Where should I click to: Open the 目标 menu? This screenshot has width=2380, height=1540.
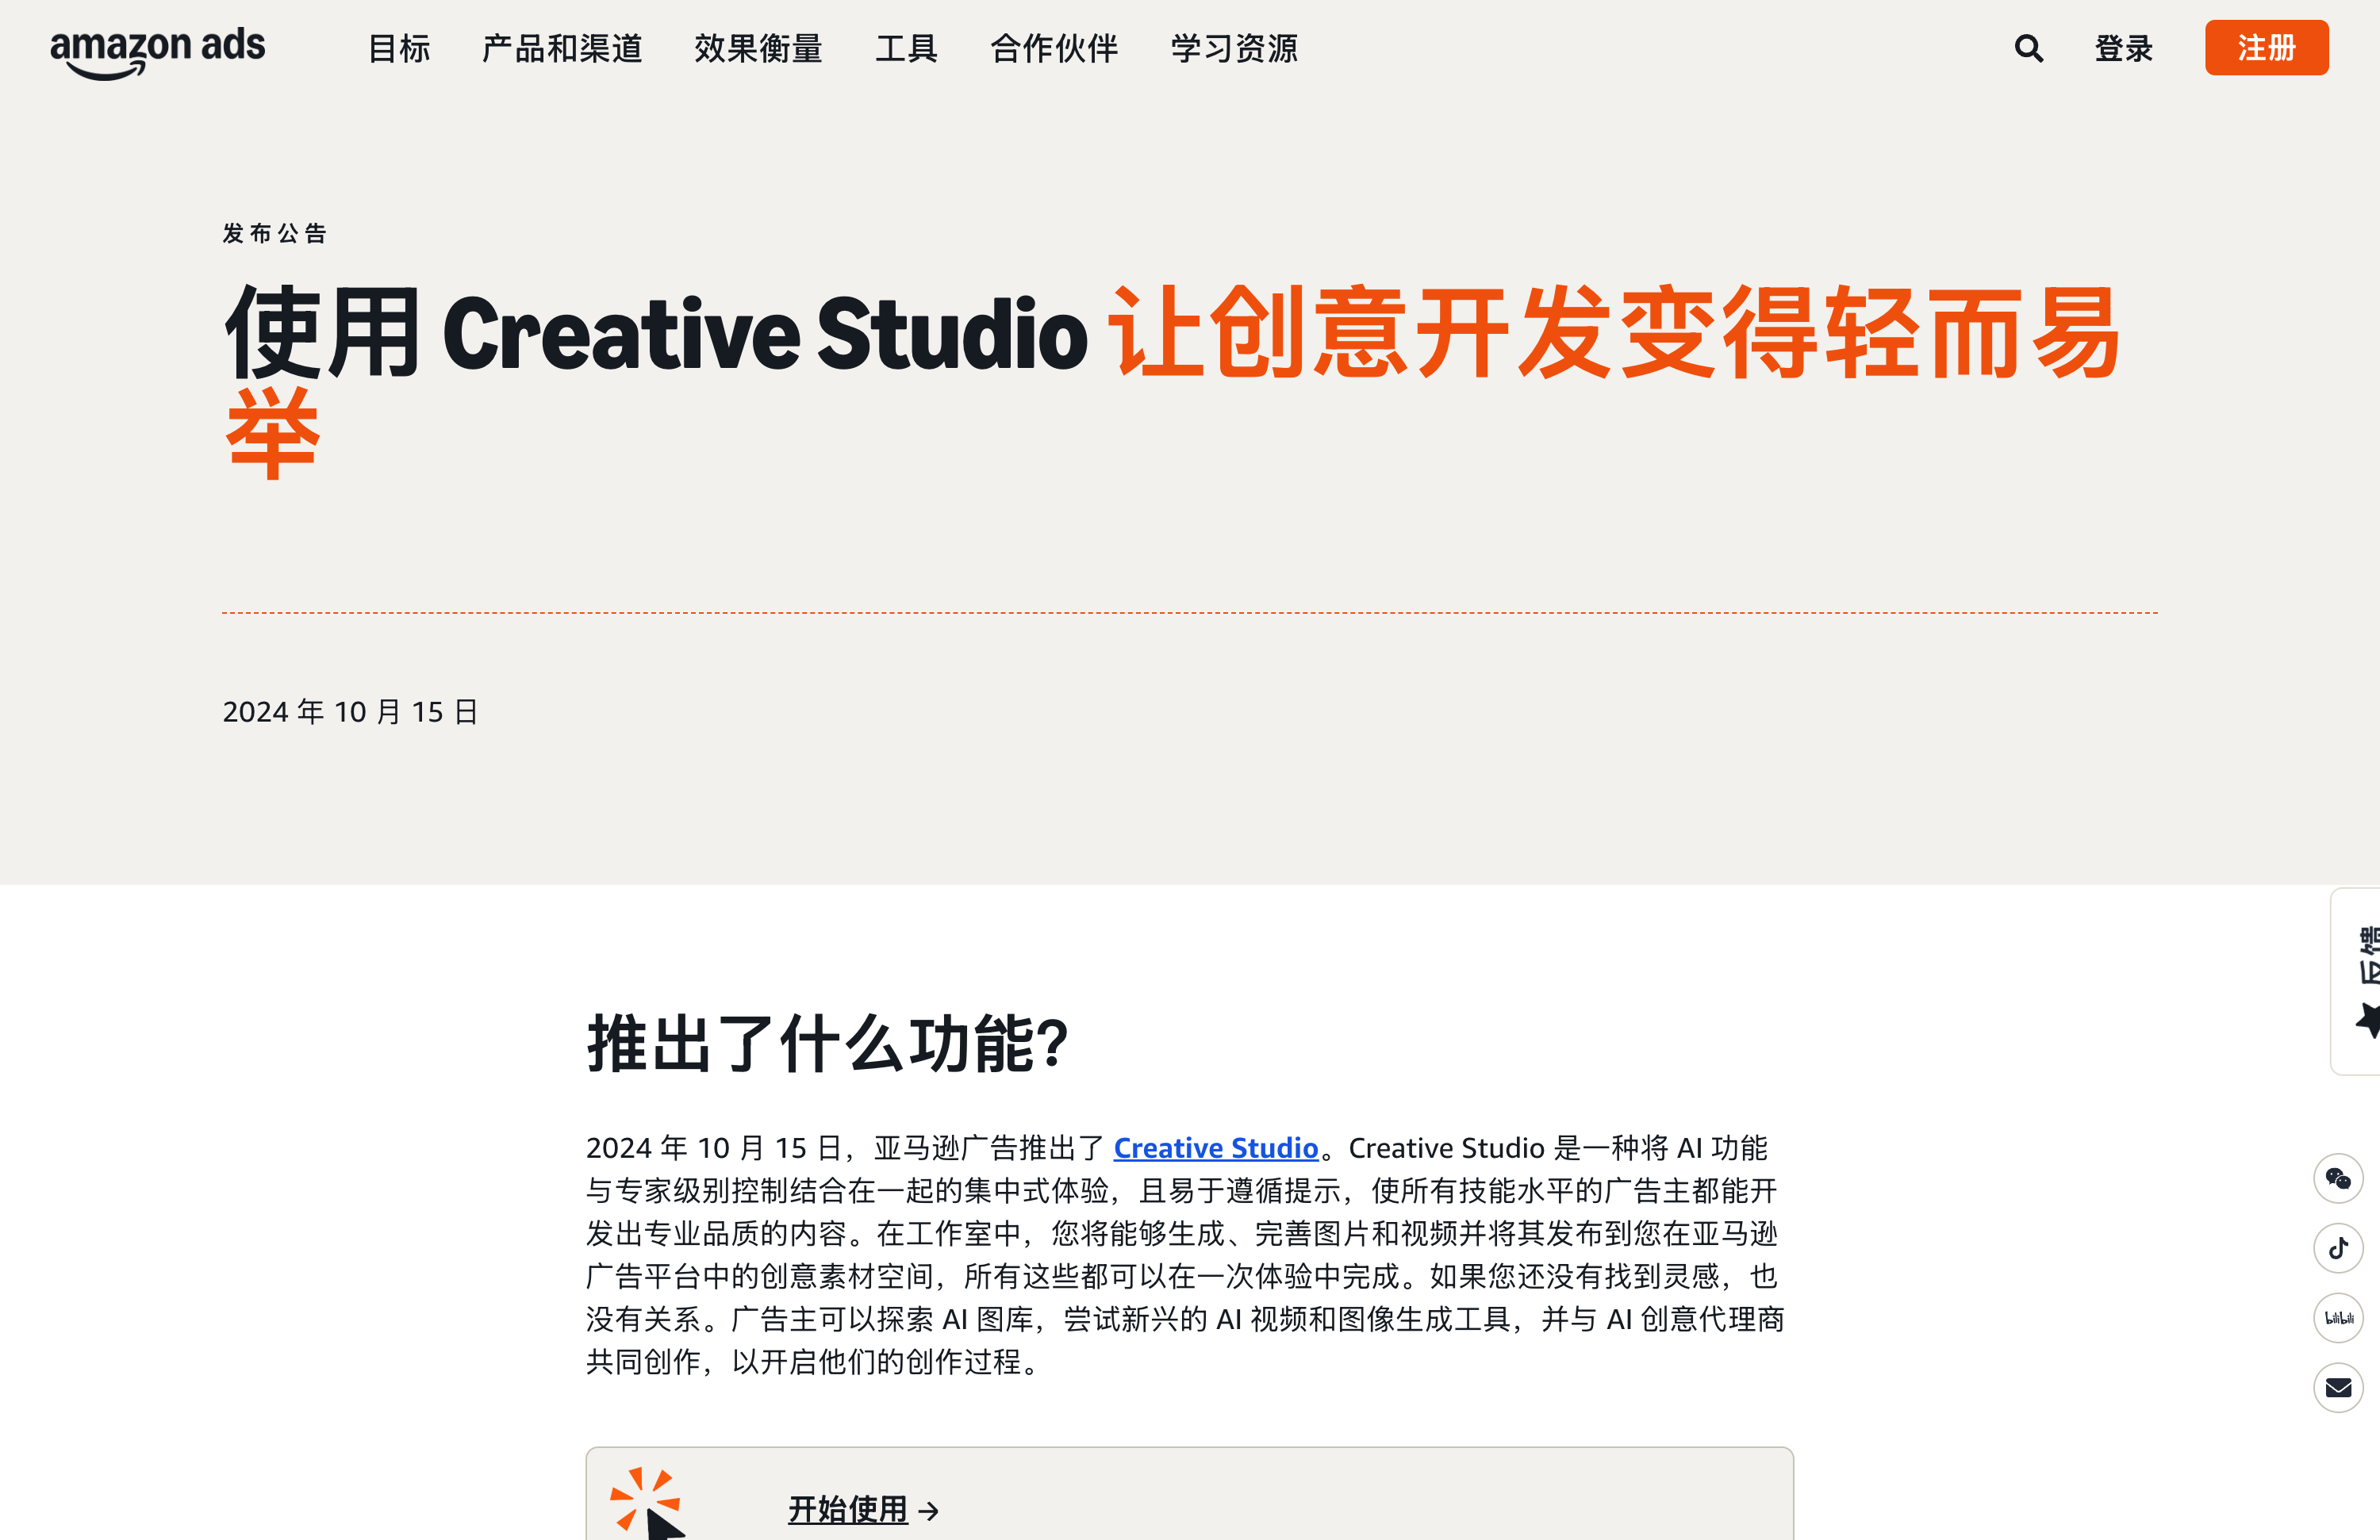(399, 48)
